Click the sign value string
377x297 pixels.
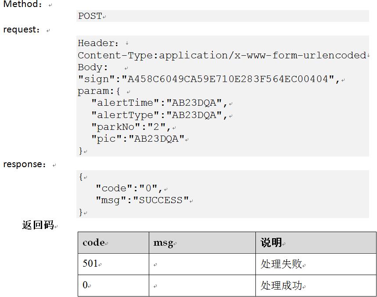click(228, 79)
